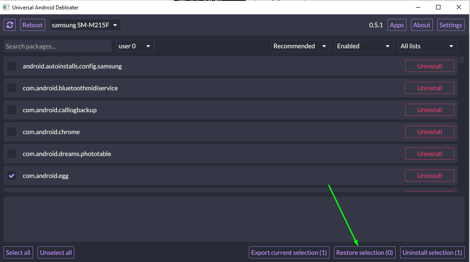Viewport: 470px width, 262px height.
Task: Click Restore selection (0)
Action: pos(364,253)
